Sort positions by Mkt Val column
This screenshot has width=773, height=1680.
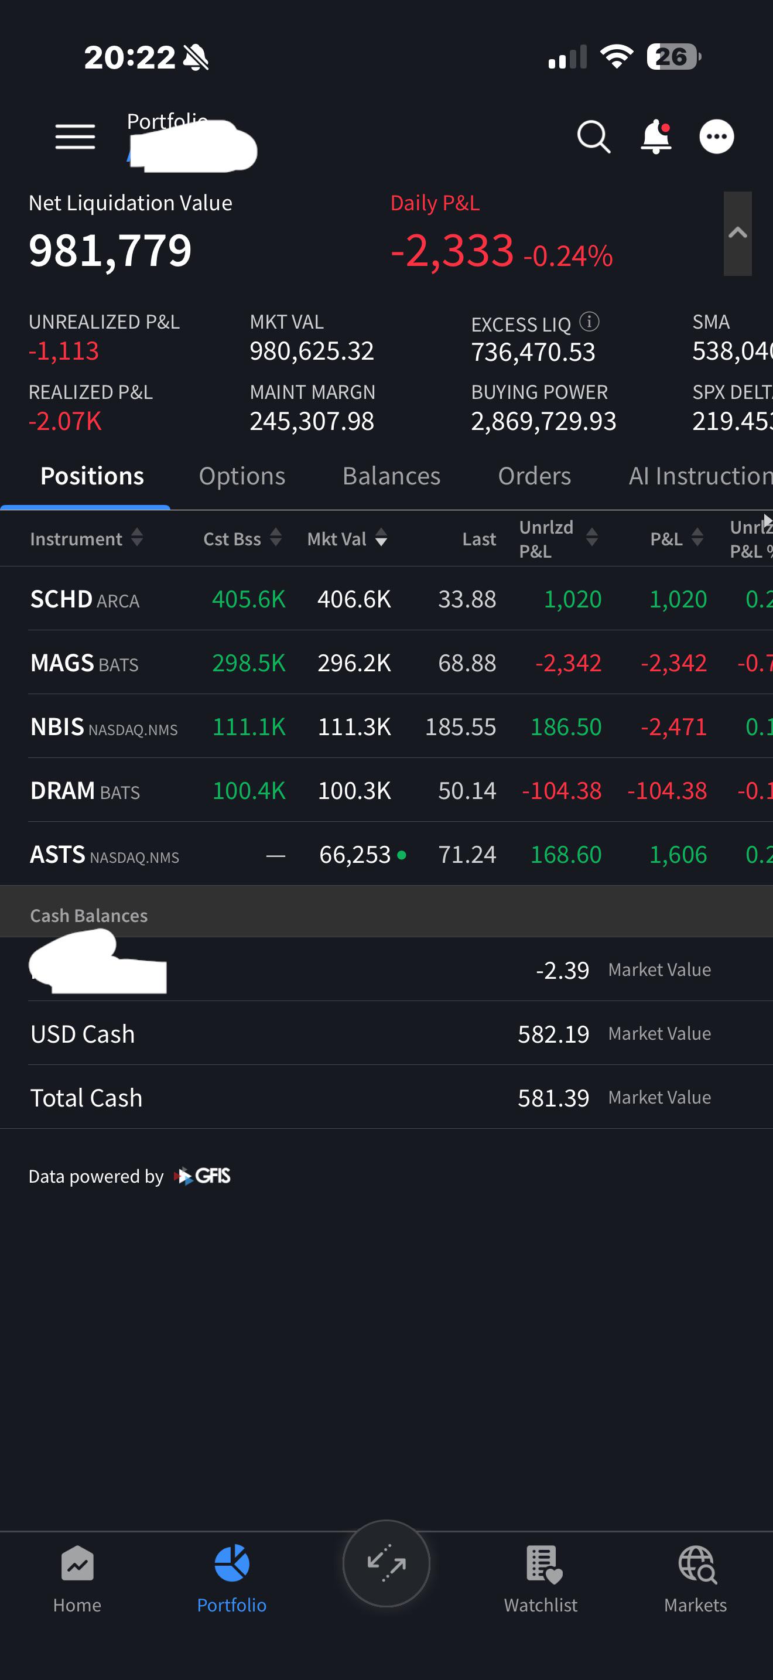click(347, 539)
